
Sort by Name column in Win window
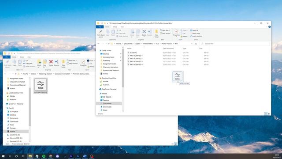click(x=129, y=49)
